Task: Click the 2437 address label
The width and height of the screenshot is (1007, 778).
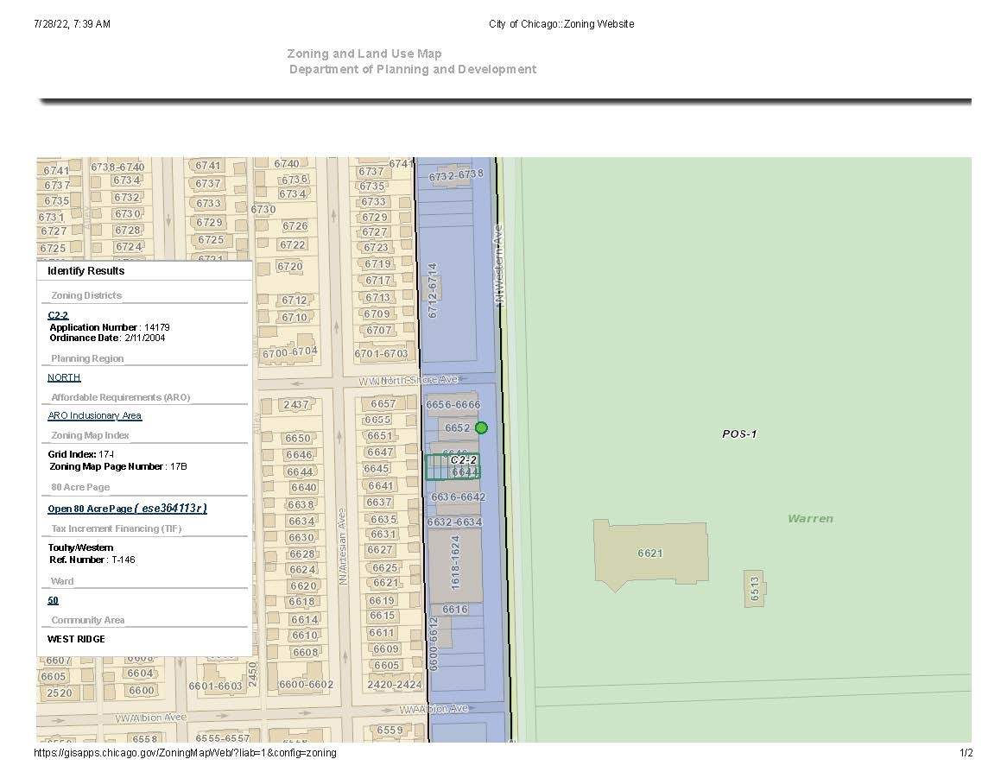Action: click(296, 404)
